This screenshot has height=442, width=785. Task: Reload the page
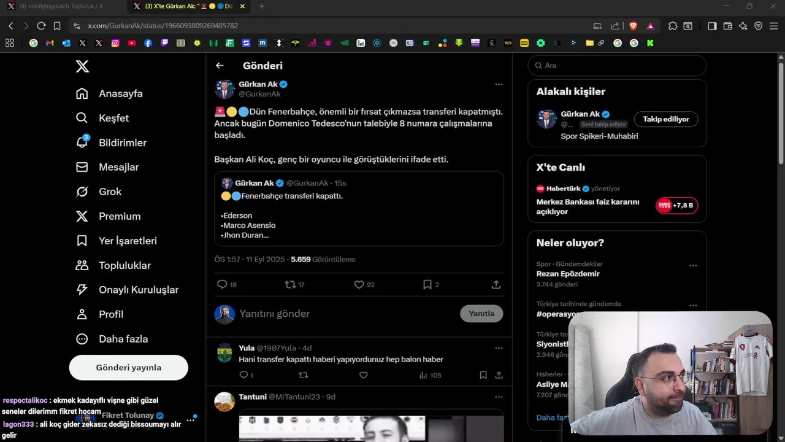41,26
